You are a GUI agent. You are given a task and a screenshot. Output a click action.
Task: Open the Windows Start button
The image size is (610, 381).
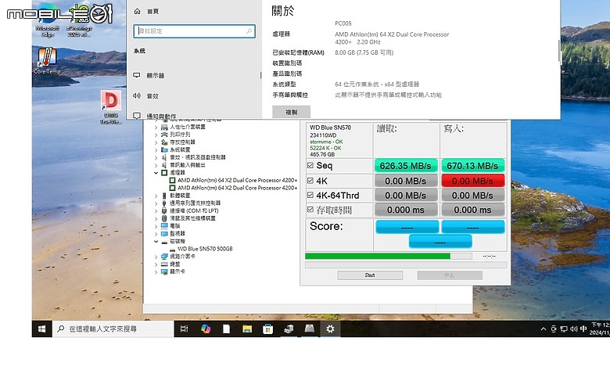pos(42,329)
